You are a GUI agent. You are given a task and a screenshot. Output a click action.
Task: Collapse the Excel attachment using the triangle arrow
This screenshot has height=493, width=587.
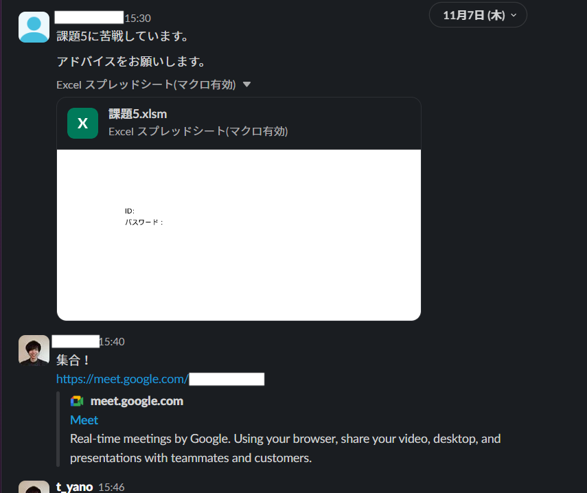247,84
